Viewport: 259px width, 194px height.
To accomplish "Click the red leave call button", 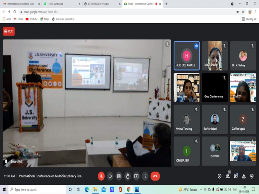I will 155,176.
